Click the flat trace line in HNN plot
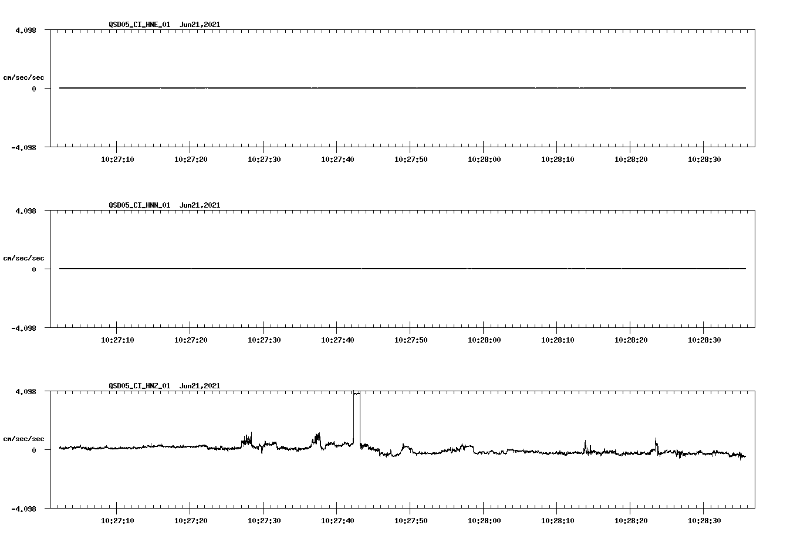Image resolution: width=797 pixels, height=542 pixels. point(403,269)
